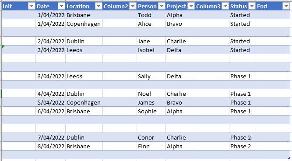Select the Charlie cell in Jane's row

pyautogui.click(x=180, y=41)
